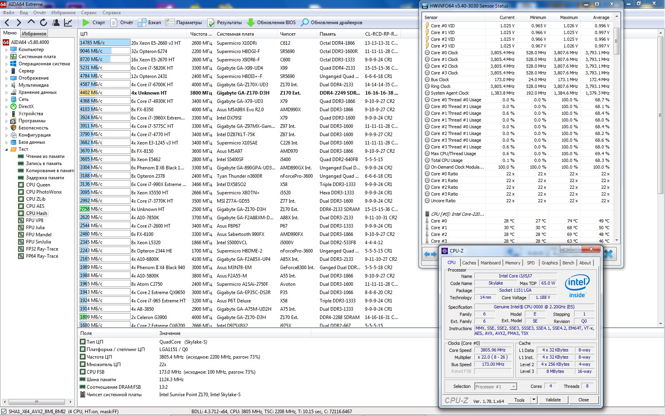Image resolution: width=665 pixels, height=416 pixels.
Task: Expand the Системная плата tree node
Action: click(x=6, y=57)
